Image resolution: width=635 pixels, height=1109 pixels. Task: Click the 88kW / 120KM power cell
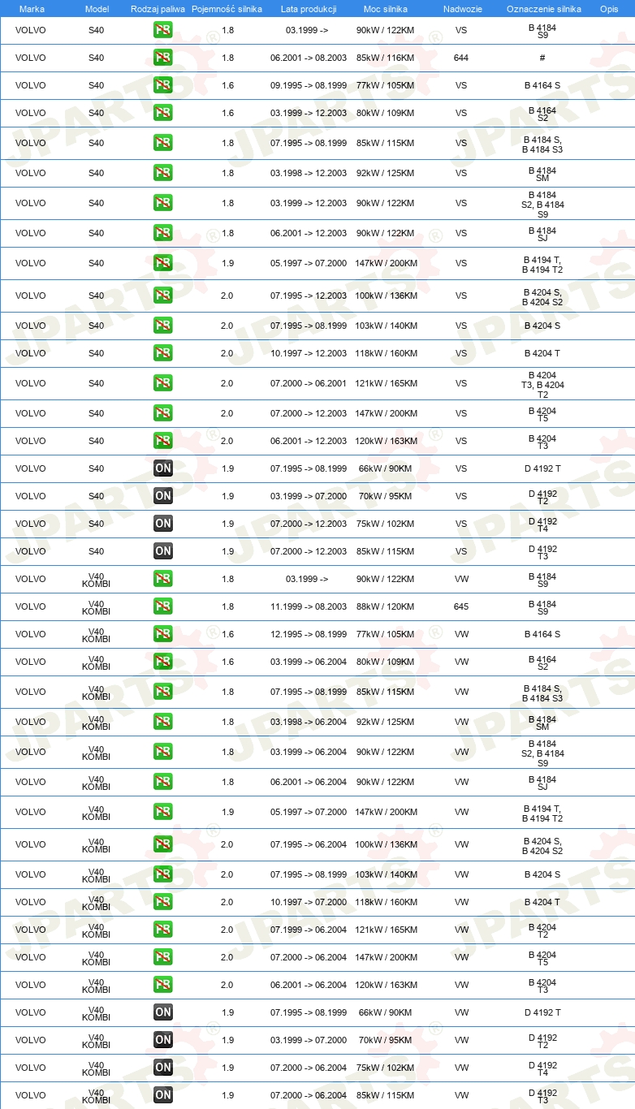[x=386, y=607]
